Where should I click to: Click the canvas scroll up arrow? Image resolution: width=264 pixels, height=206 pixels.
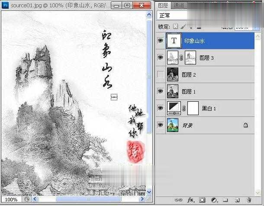(x=149, y=15)
